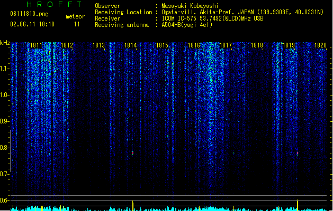This screenshot has height=211, width=333.
Task: Click the date stamp 02.06.11 18:10
Action: pyautogui.click(x=32, y=24)
